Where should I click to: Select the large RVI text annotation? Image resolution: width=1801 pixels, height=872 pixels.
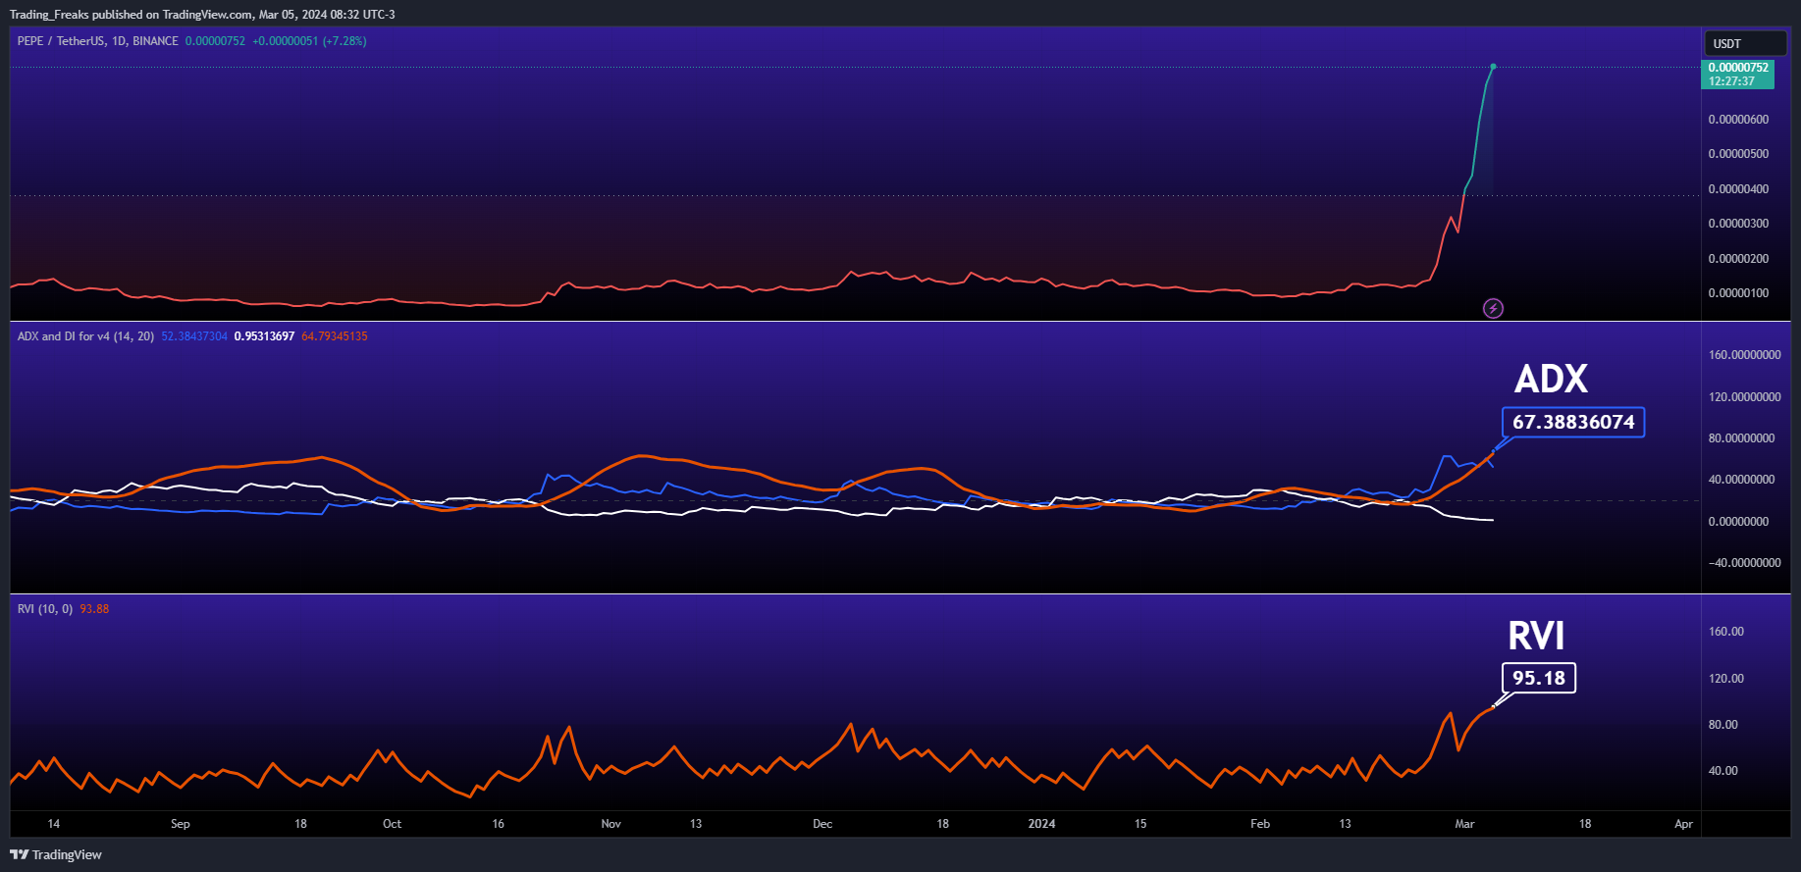pos(1536,636)
